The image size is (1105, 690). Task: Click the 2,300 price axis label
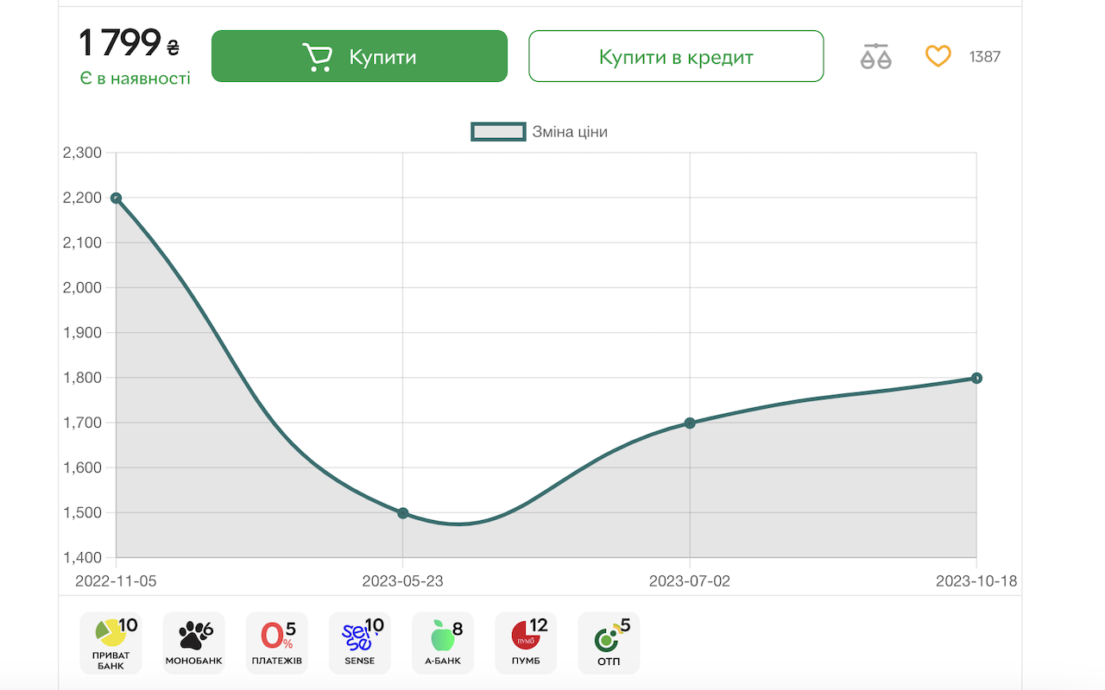83,153
